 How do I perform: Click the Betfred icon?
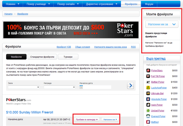pyautogui.click(x=148, y=122)
